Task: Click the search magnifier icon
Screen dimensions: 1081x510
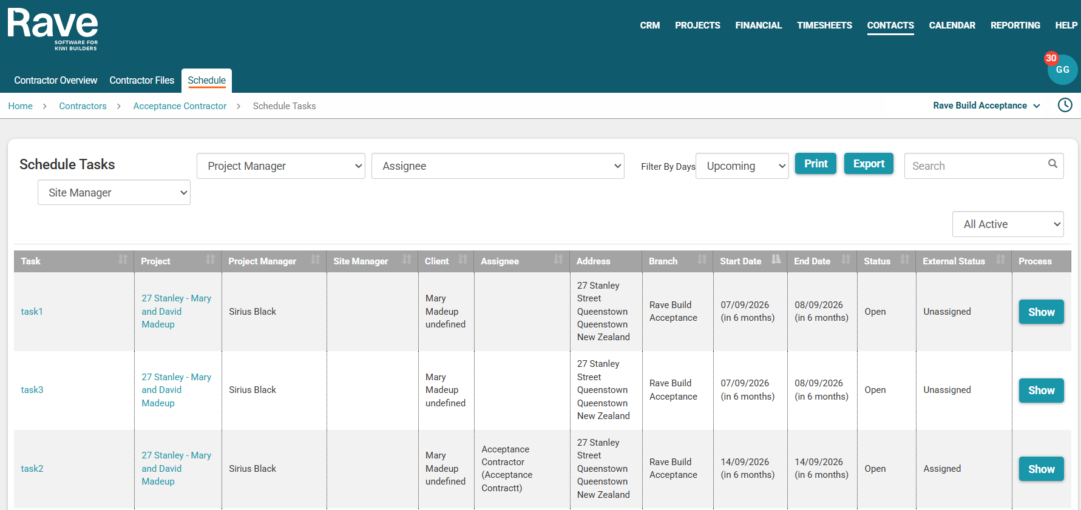Action: pyautogui.click(x=1052, y=164)
